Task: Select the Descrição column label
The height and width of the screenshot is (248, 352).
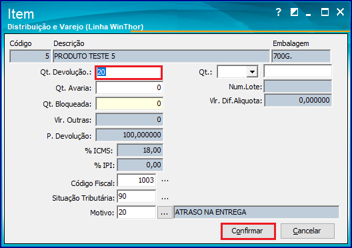Action: click(x=69, y=43)
